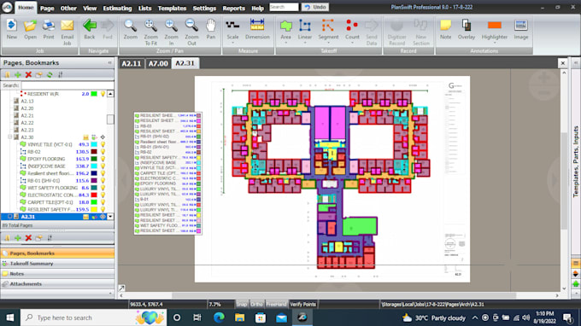Screen dimensions: 581x326
Task: Open the Takeoff Summary panel
Action: [x=57, y=264]
